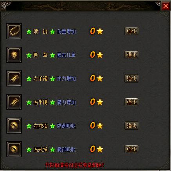Strengthen the right bracelet with 强化
The height and width of the screenshot is (171, 171).
point(131,102)
